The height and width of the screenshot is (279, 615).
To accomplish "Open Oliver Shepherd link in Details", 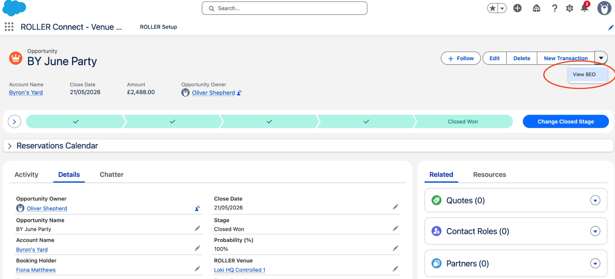I will 47,208.
